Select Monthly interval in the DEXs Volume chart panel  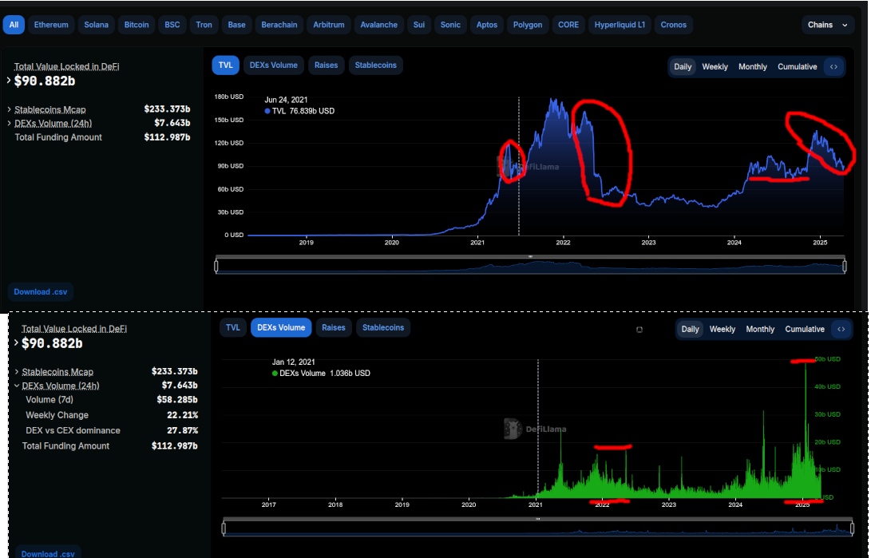coord(760,329)
